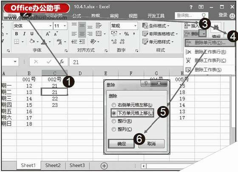Decrease font size with the small A icon
The width and height of the screenshot is (238, 172).
(56, 34)
